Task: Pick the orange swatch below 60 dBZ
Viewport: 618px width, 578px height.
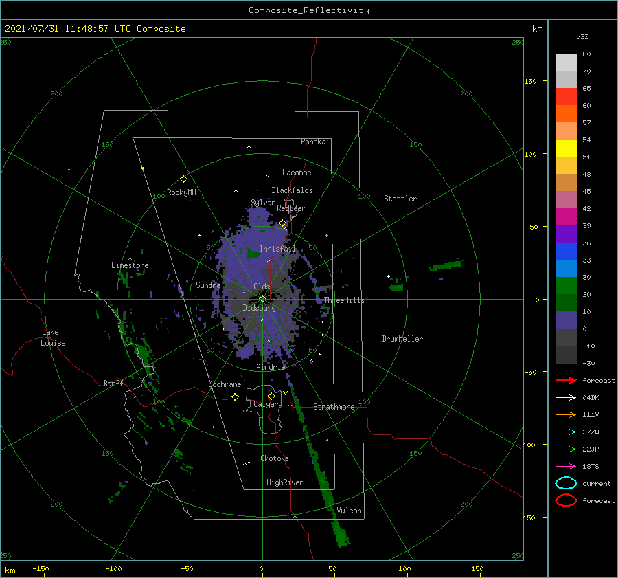Action: pos(566,114)
